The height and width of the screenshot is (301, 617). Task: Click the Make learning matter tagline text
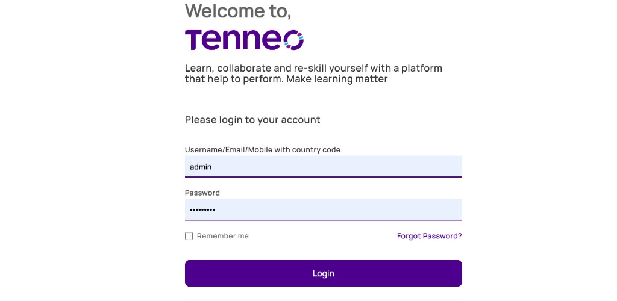pyautogui.click(x=337, y=79)
